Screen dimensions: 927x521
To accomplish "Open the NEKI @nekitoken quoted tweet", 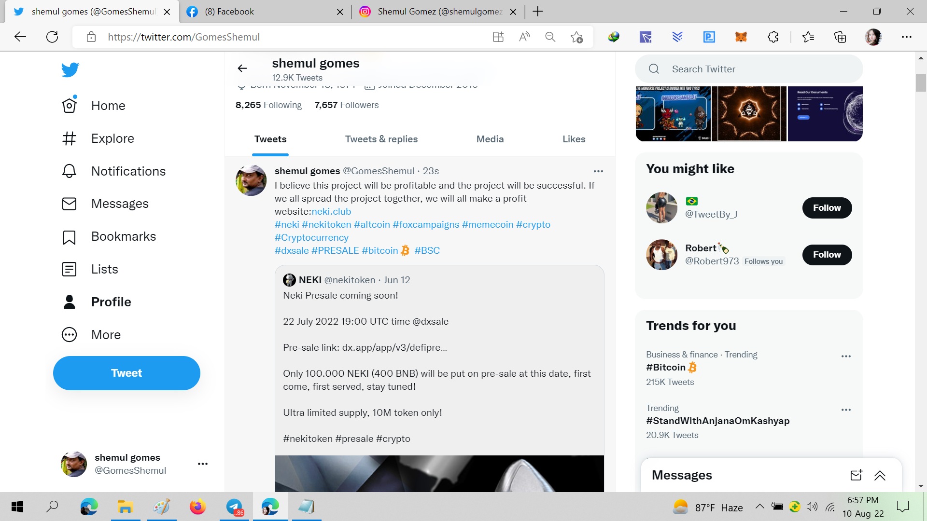I will click(439, 379).
